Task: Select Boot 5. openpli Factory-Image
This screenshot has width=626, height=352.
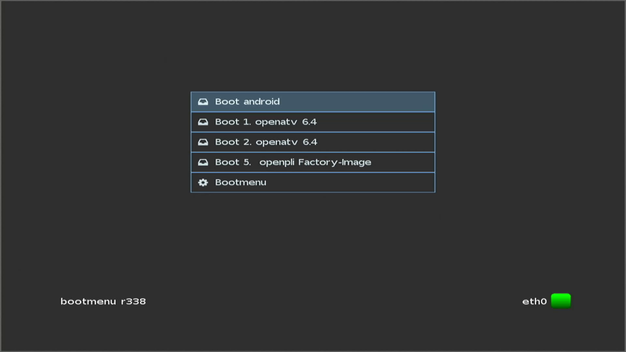Action: (312, 162)
